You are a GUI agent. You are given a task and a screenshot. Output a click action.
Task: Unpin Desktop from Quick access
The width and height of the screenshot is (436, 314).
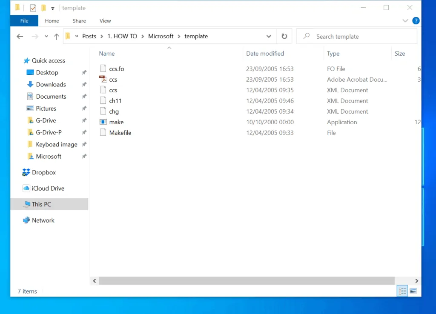click(x=83, y=72)
